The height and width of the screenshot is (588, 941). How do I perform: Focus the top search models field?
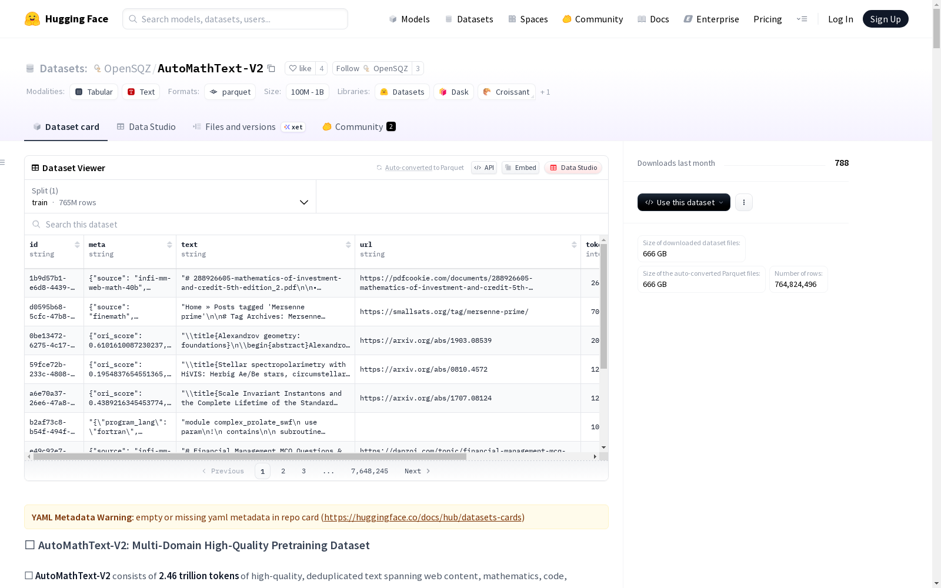235,19
